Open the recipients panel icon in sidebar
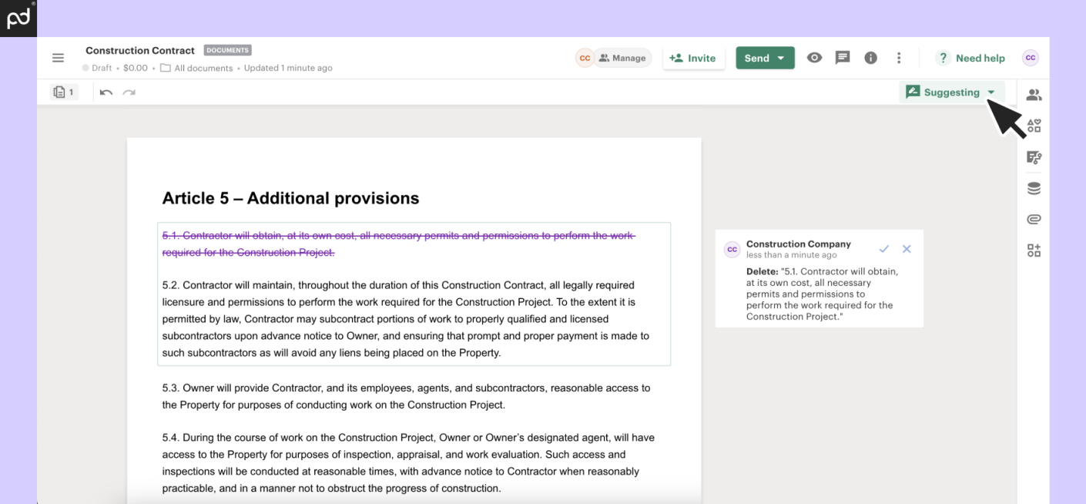This screenshot has height=504, width=1086. (1034, 95)
